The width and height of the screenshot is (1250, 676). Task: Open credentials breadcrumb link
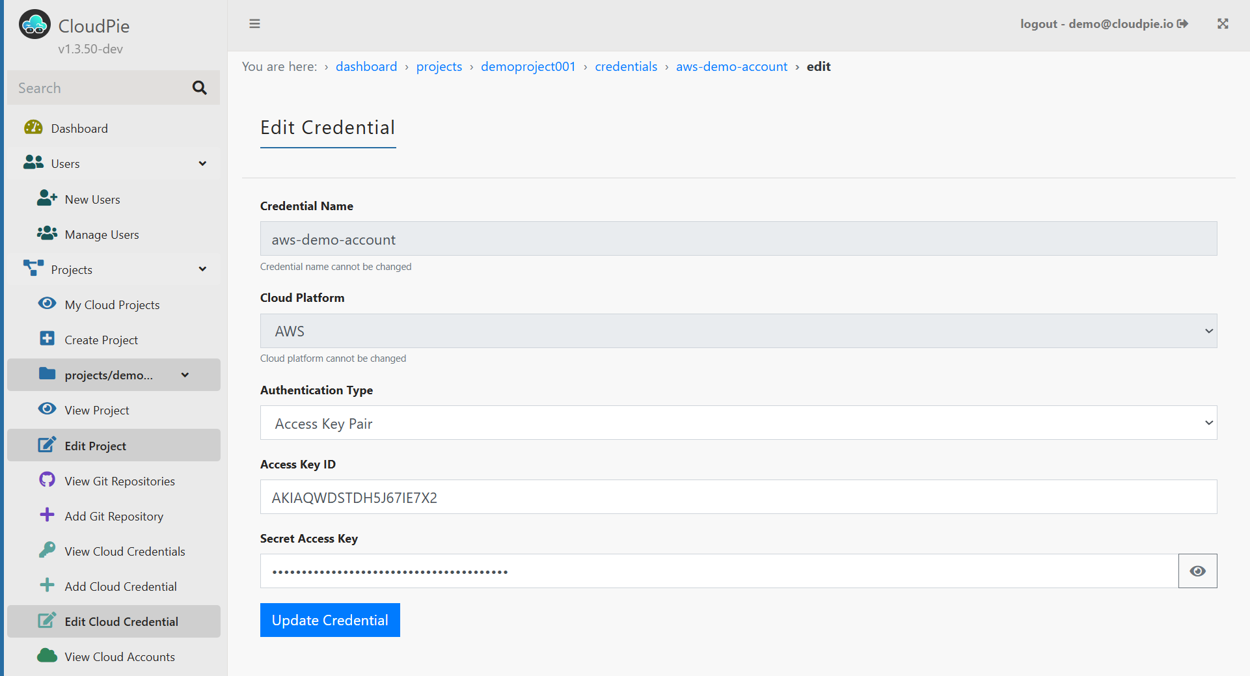626,66
